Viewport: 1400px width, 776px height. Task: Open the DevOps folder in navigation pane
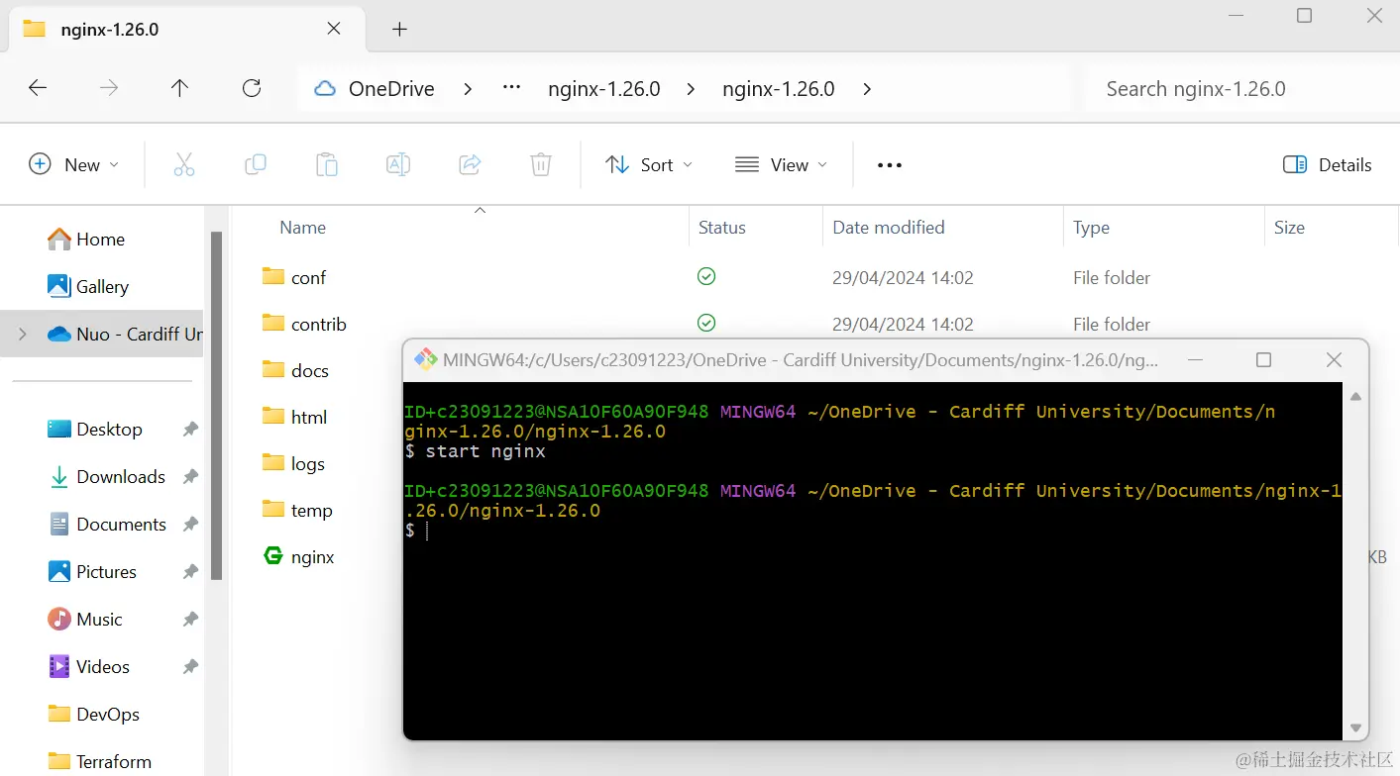[x=93, y=714]
